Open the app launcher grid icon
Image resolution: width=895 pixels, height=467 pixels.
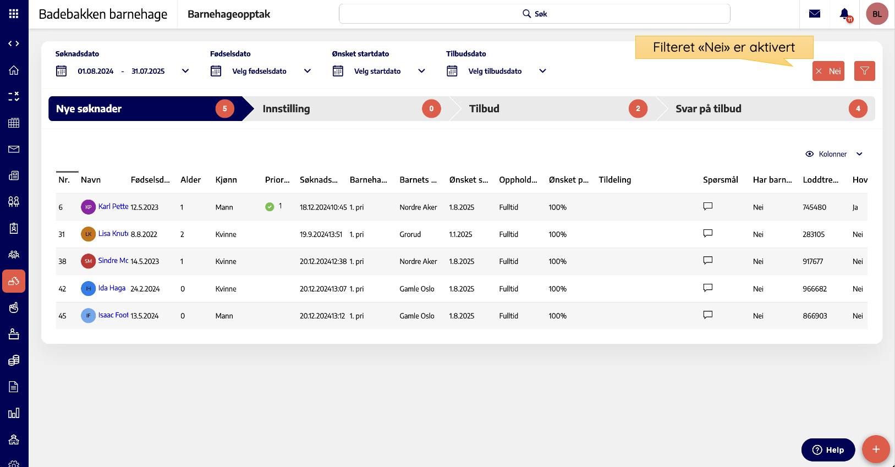click(14, 14)
